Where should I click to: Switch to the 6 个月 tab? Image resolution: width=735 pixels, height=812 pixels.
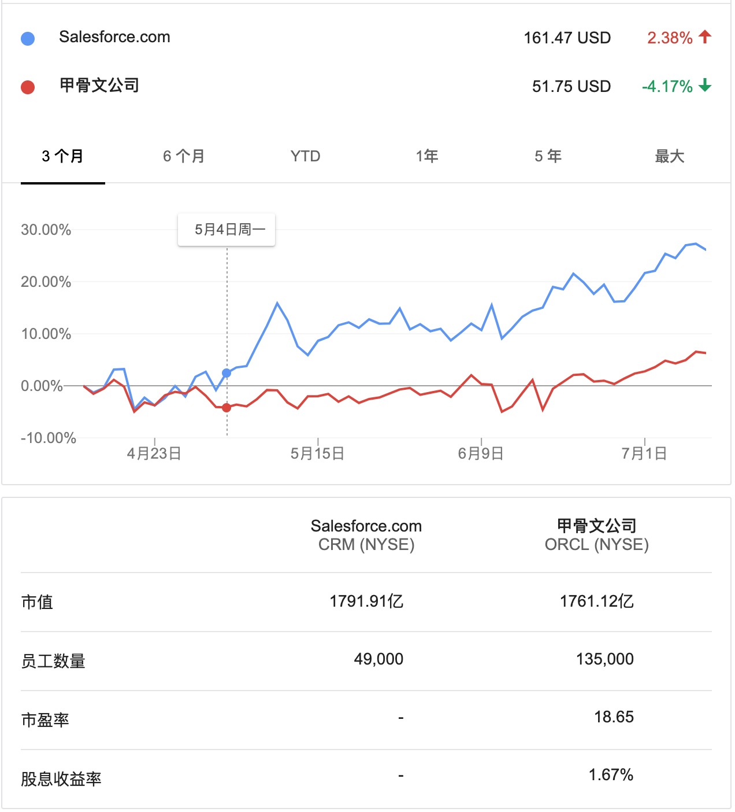point(184,156)
